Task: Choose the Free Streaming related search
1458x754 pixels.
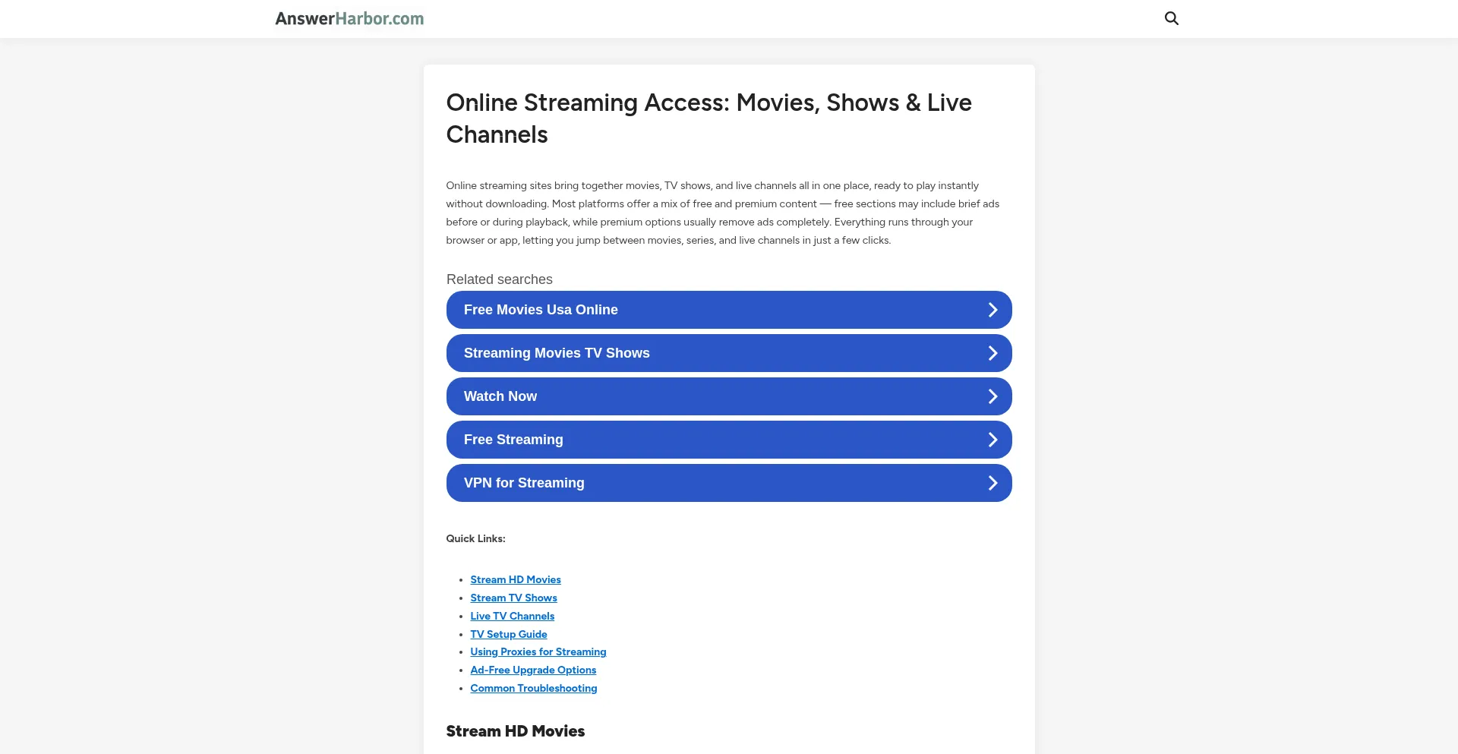Action: coord(513,440)
